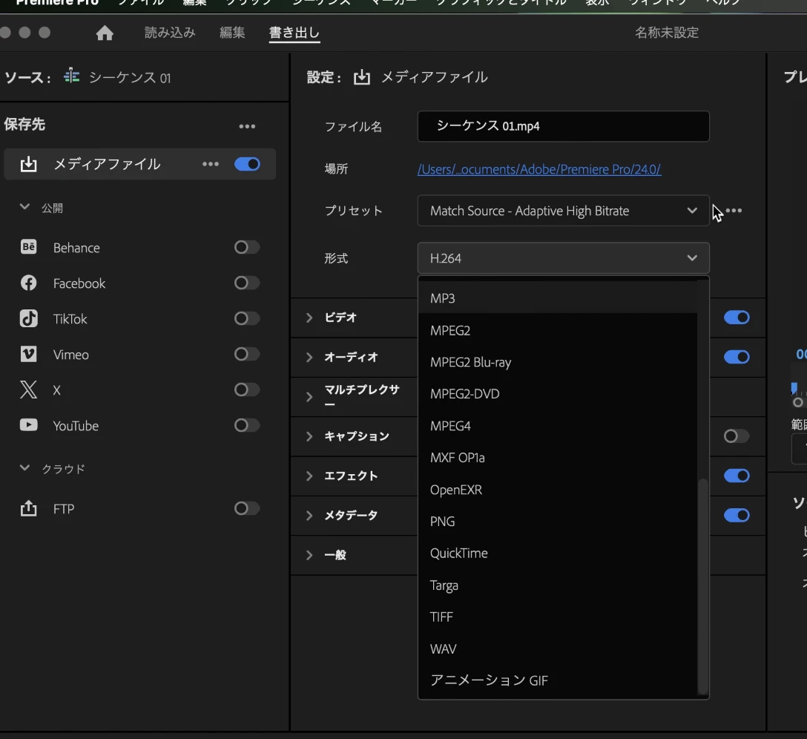Click the ファイル名 input field
This screenshot has width=807, height=739.
click(563, 126)
